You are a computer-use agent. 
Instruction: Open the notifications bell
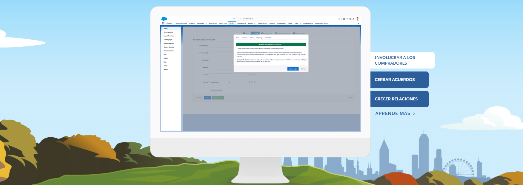click(x=353, y=19)
